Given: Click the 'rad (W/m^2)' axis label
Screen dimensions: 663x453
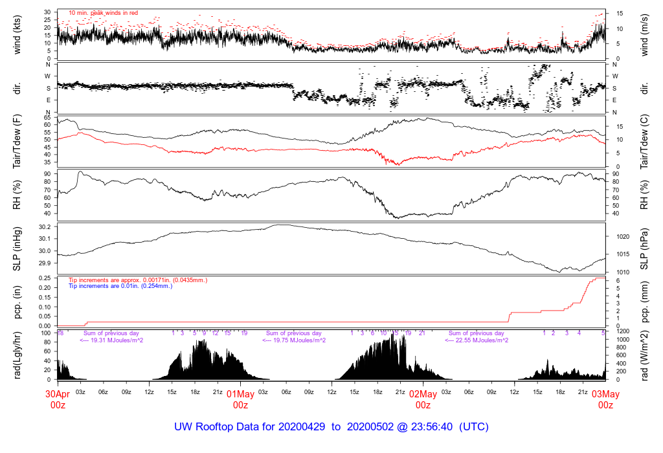Looking at the screenshot, I should point(644,355).
